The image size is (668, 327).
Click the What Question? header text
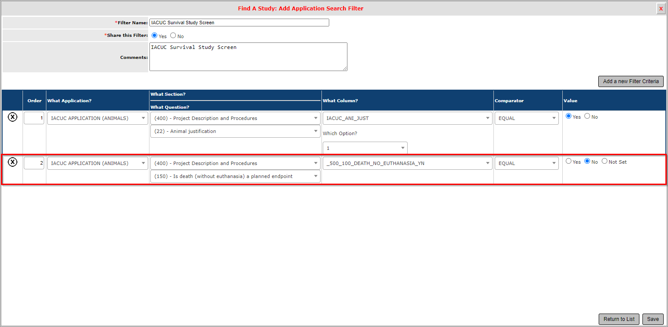coord(170,107)
